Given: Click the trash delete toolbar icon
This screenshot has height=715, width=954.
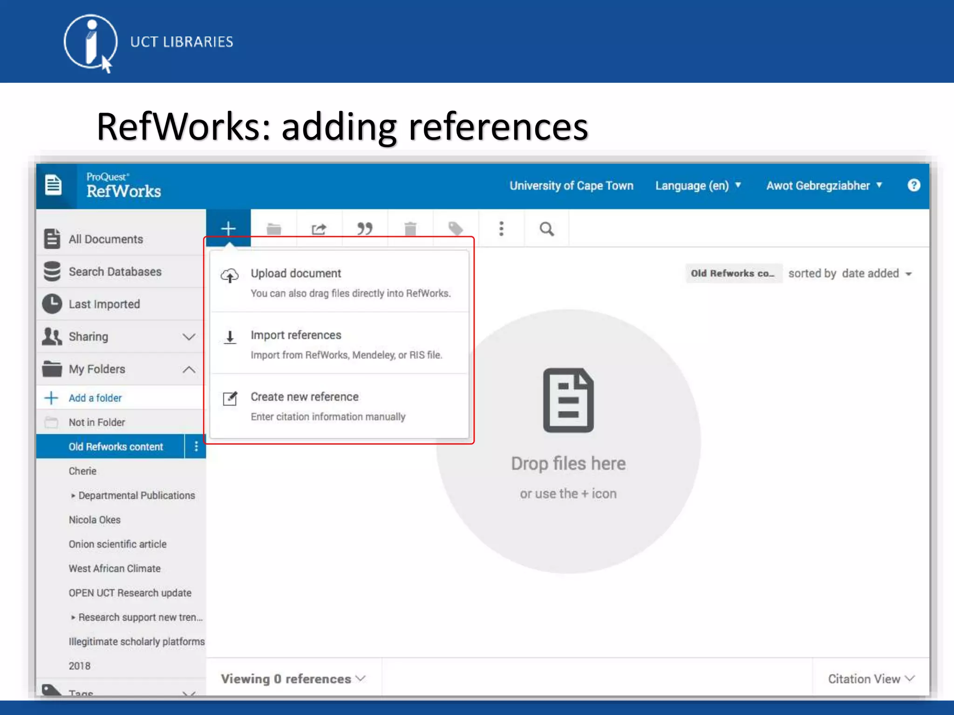Looking at the screenshot, I should (410, 229).
